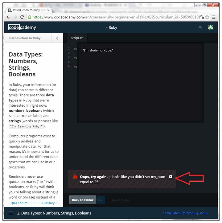Reload the page with refresh icon
This screenshot has height=223, width=222.
[x=22, y=17]
